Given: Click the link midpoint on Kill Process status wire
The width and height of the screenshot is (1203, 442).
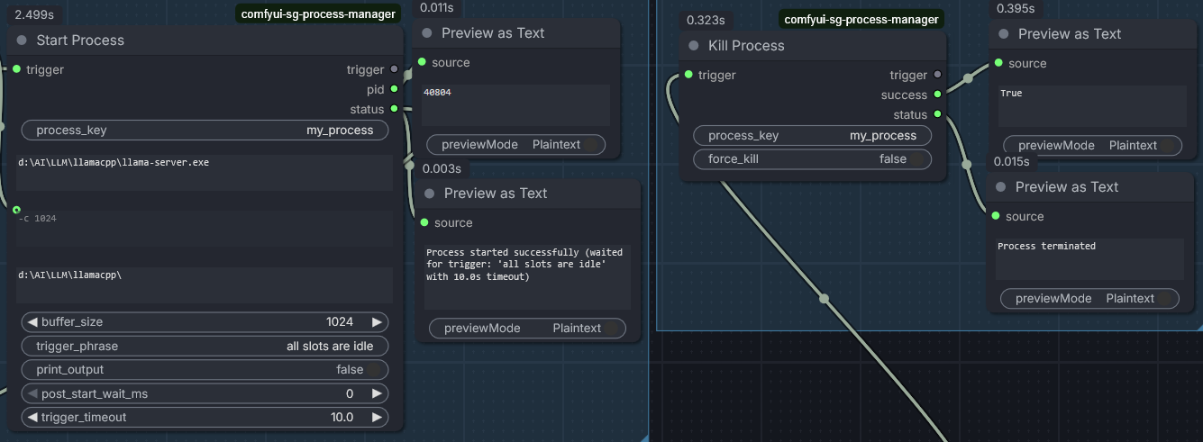Looking at the screenshot, I should [x=967, y=165].
